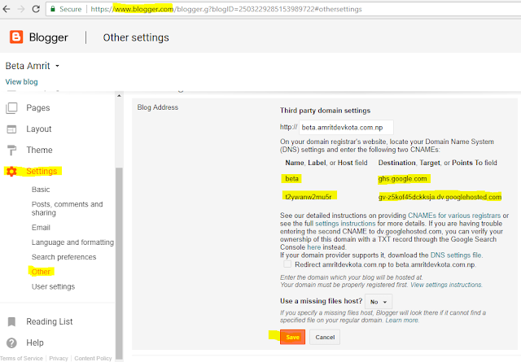Click the Cancel button
The image size is (521, 362).
point(325,337)
